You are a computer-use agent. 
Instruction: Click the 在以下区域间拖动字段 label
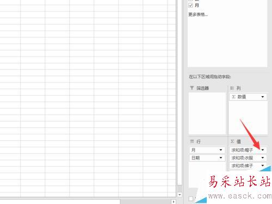click(x=210, y=77)
